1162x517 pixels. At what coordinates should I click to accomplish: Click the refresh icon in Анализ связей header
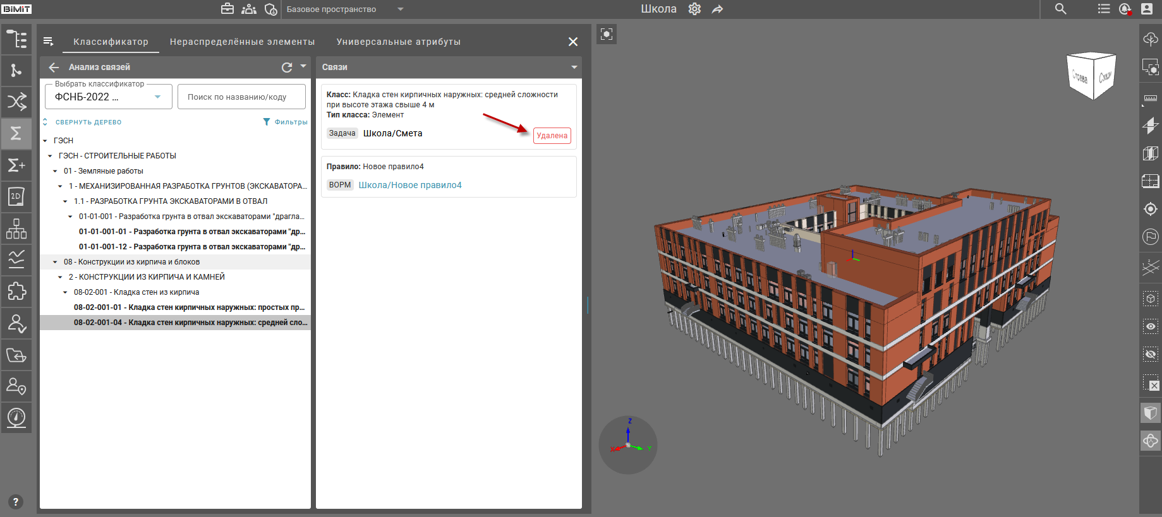click(287, 67)
